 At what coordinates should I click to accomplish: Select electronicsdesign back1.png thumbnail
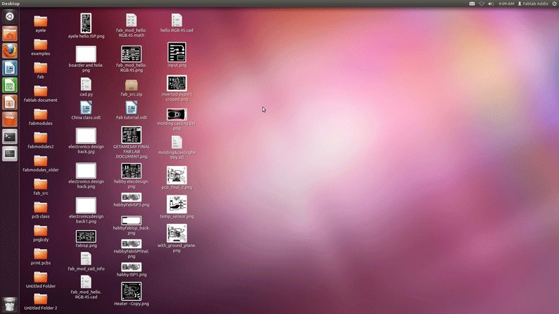click(86, 205)
